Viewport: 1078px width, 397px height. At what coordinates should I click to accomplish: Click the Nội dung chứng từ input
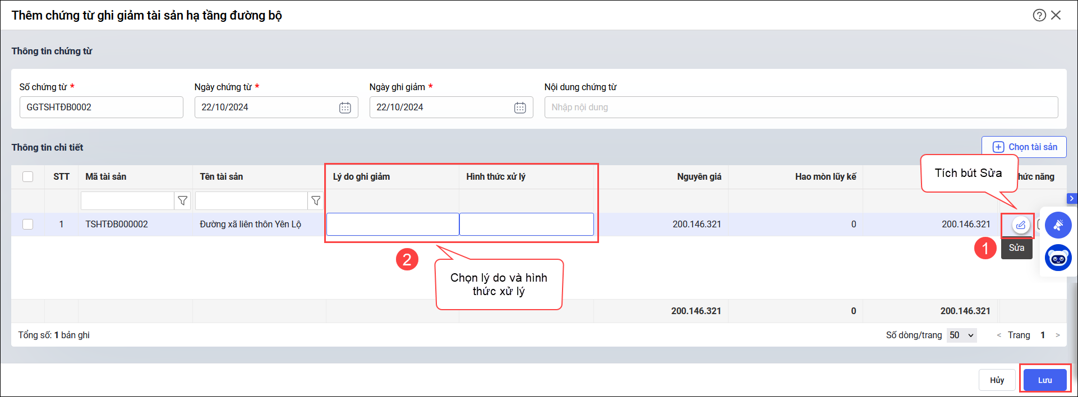coord(801,108)
